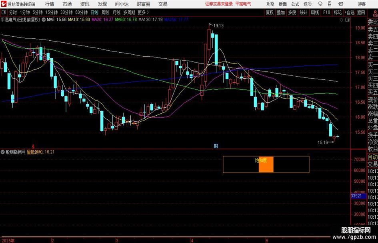Open the mobile phone icon in title bar
The height and width of the screenshot is (243, 378).
coord(329,4)
